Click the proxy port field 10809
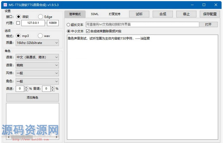Image resolution: width=223 pixels, height=143 pixels. click(x=53, y=23)
